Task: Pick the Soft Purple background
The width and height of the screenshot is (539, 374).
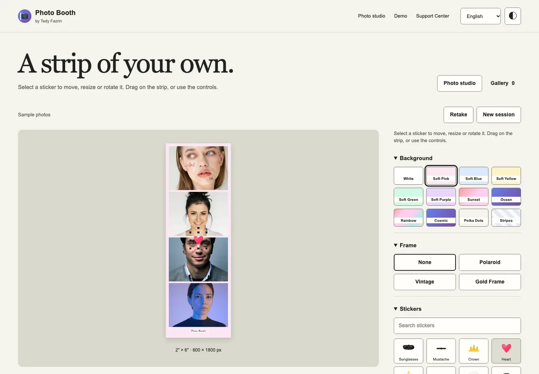Action: [441, 197]
